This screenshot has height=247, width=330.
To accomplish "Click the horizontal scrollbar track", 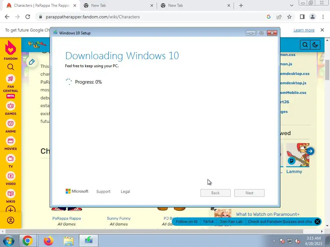I will pos(154,231).
